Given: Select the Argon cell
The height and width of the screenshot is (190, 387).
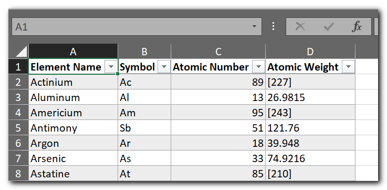Looking at the screenshot, I should [74, 143].
